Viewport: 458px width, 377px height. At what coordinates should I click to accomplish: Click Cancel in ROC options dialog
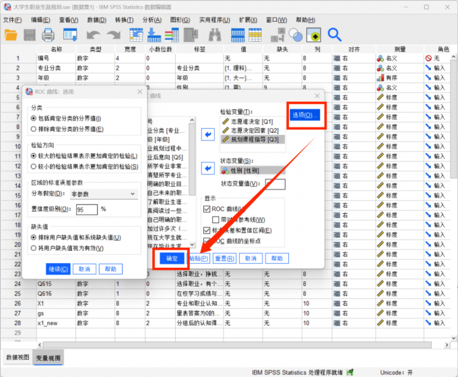pos(84,269)
